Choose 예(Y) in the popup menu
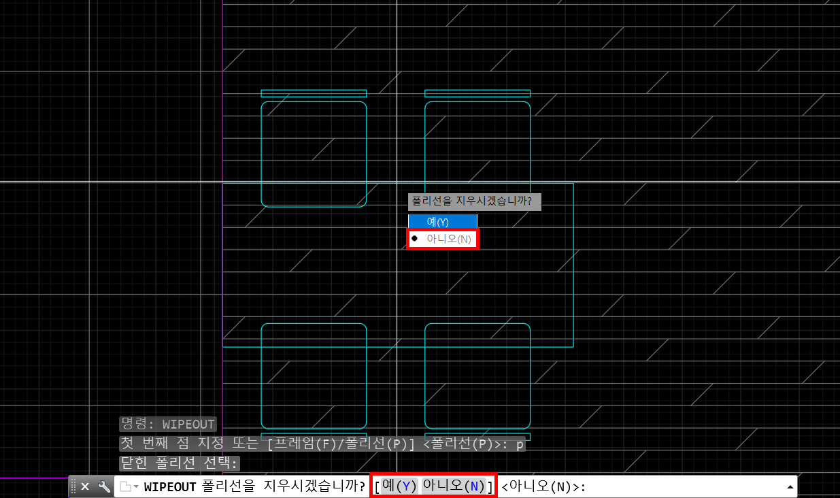This screenshot has width=840, height=498. [443, 222]
